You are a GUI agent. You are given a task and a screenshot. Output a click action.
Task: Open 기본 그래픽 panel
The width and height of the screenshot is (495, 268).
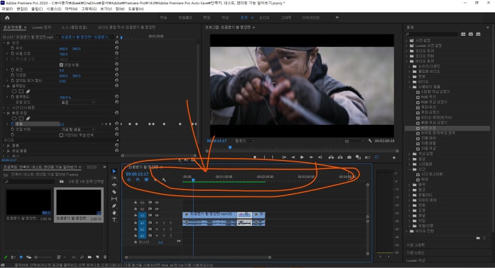tap(415, 245)
